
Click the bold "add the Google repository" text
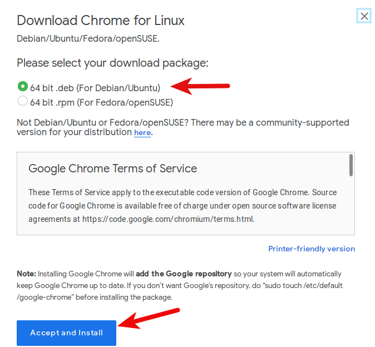pyautogui.click(x=184, y=274)
